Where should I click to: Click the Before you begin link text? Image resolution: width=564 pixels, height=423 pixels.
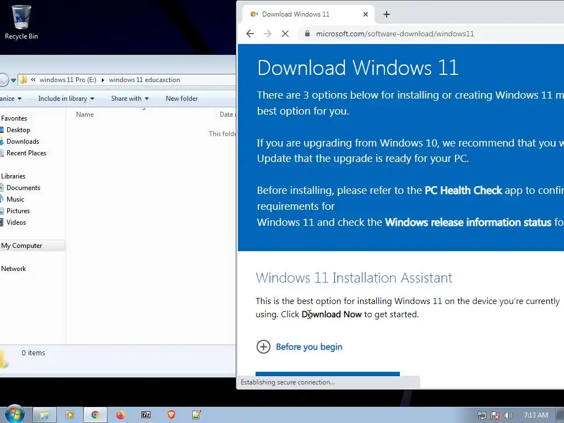tap(309, 347)
